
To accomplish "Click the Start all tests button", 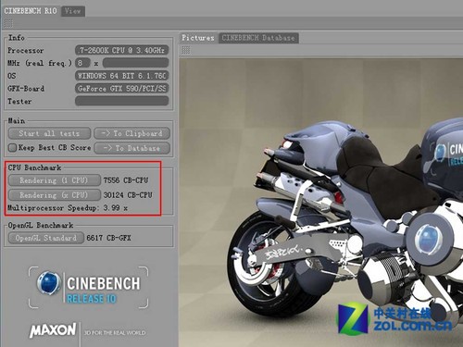I will click(x=49, y=133).
